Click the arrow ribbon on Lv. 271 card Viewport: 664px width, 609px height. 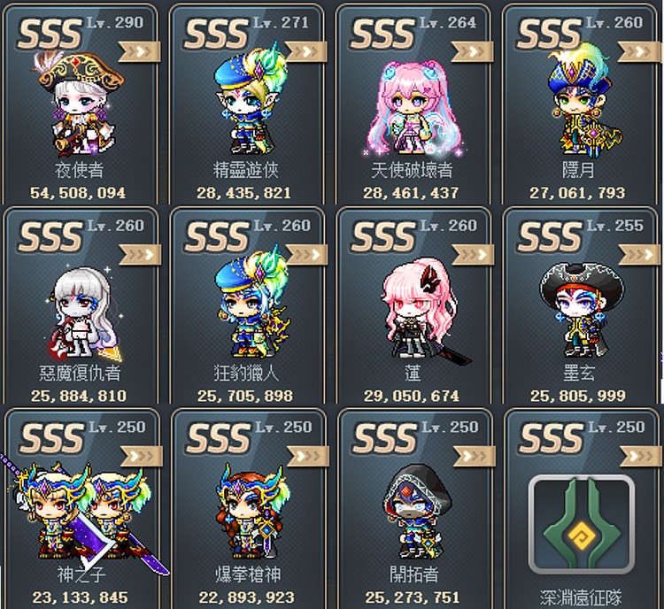pyautogui.click(x=305, y=51)
